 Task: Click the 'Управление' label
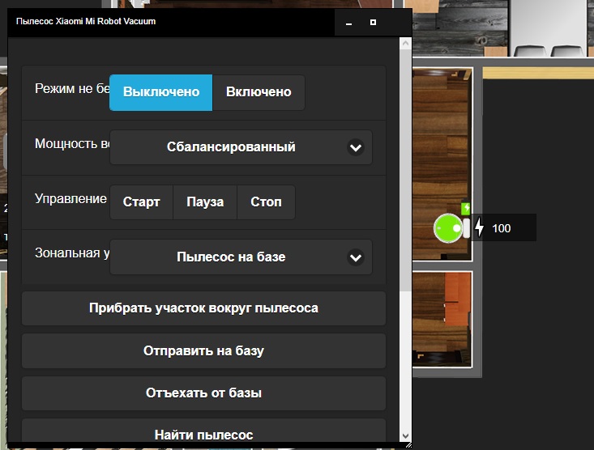(x=71, y=199)
